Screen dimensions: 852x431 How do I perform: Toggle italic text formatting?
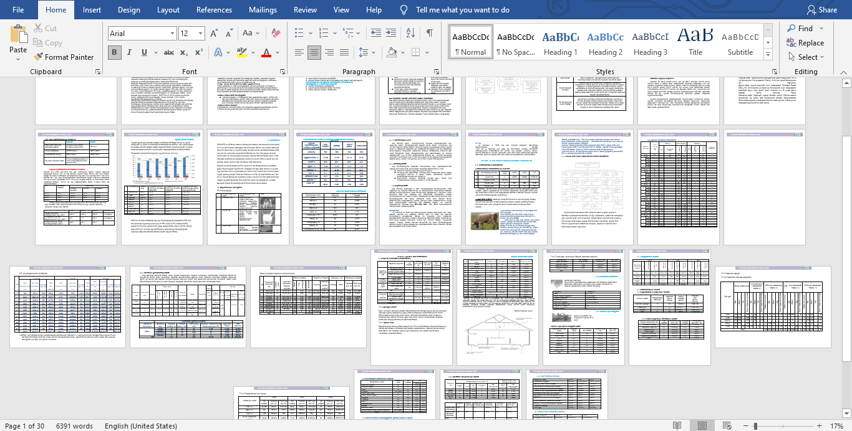(129, 52)
